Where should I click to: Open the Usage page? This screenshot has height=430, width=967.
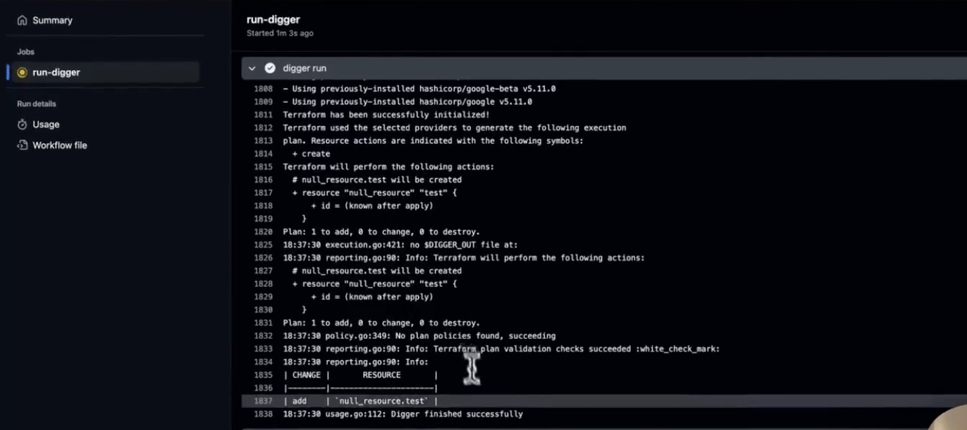click(46, 124)
